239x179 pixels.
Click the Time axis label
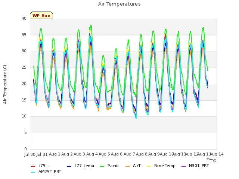tap(211, 160)
